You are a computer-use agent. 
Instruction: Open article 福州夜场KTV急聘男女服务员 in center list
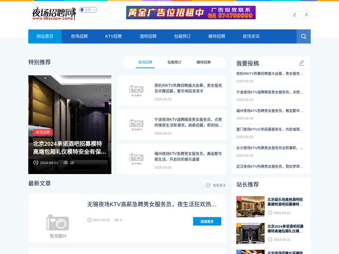tap(188, 157)
